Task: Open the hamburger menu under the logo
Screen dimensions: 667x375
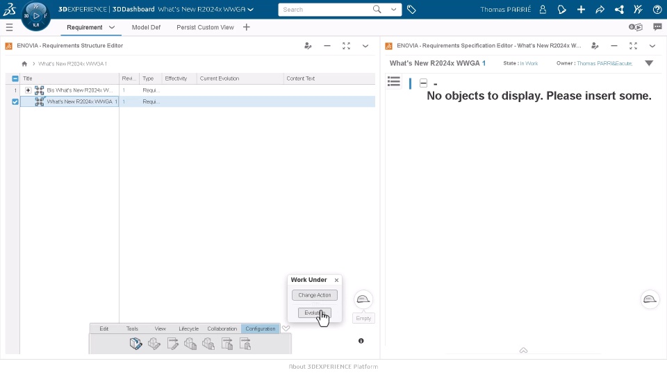Action: coord(9,28)
